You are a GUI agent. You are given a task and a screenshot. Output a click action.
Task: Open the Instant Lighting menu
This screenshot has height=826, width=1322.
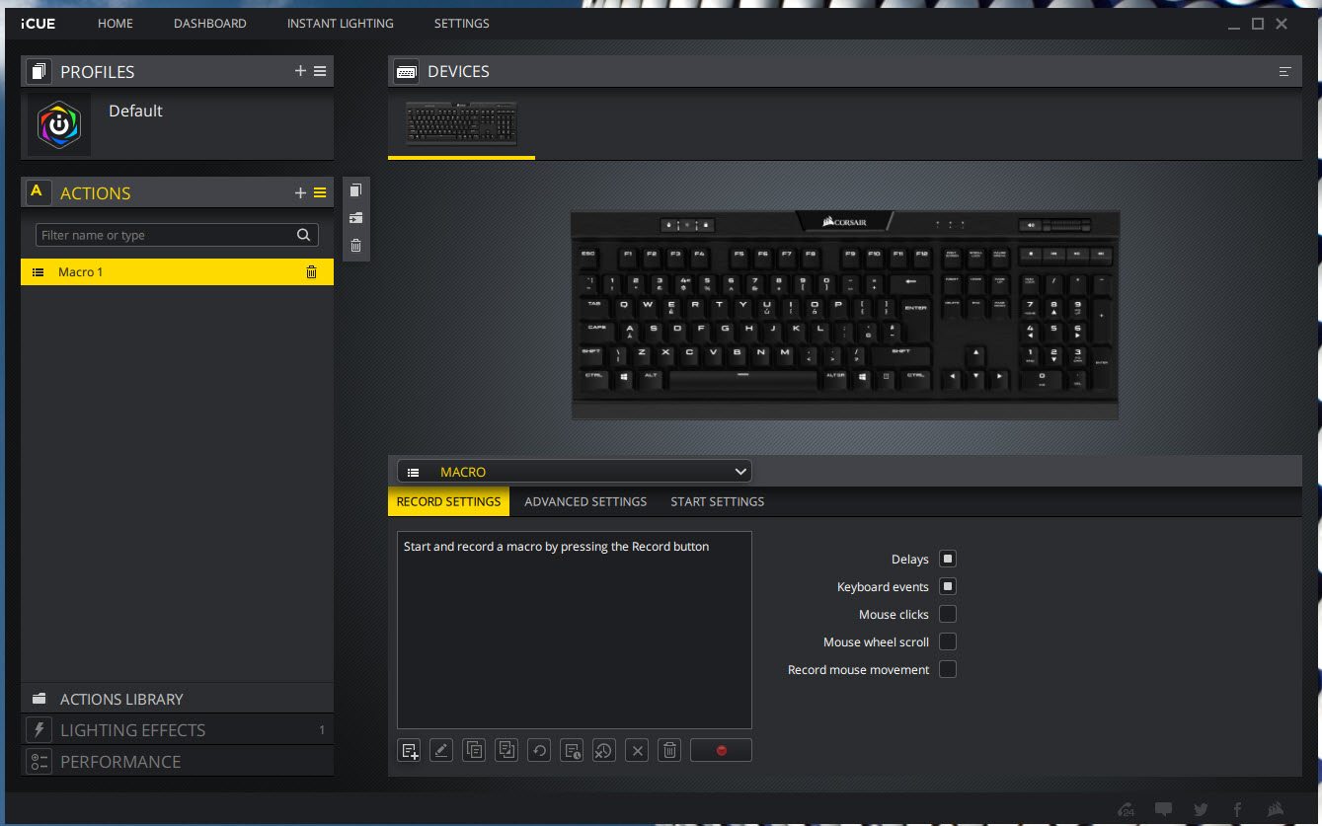pyautogui.click(x=341, y=23)
